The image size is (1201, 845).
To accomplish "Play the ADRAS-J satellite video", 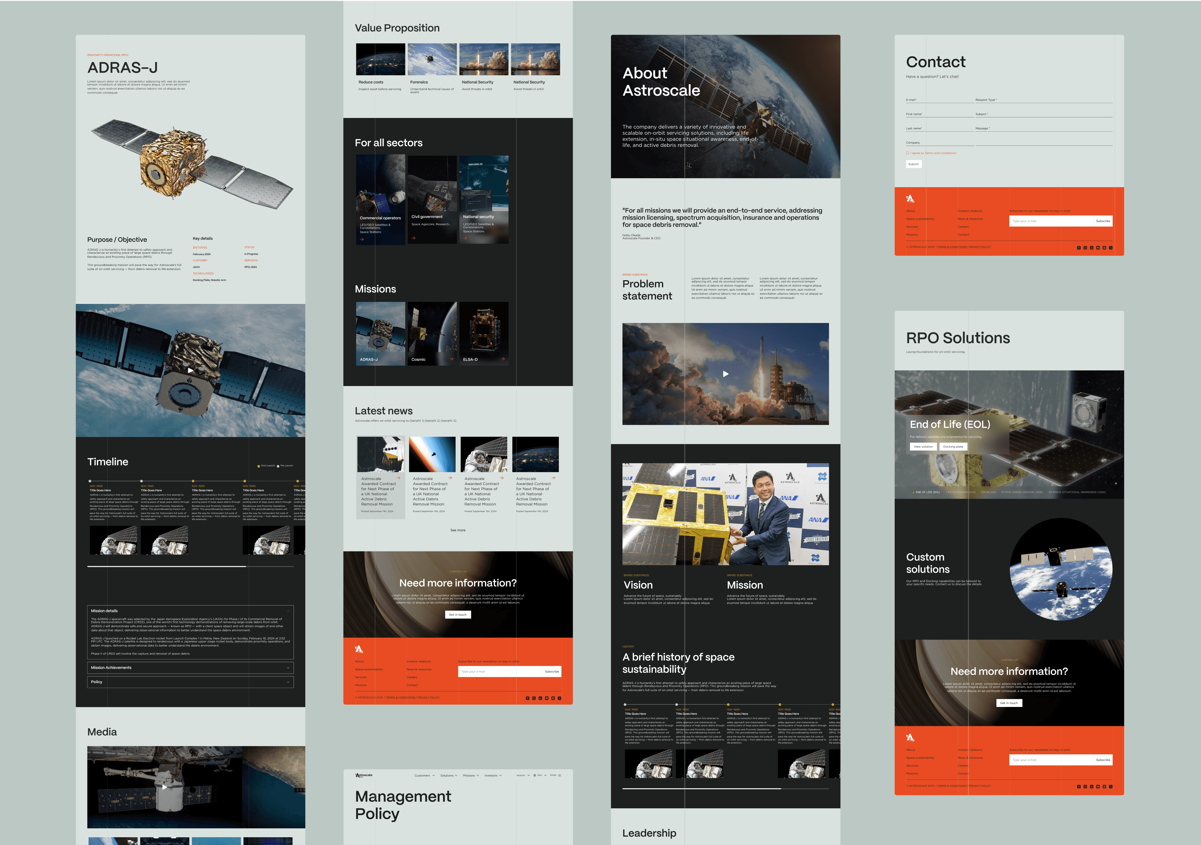I will (x=190, y=370).
